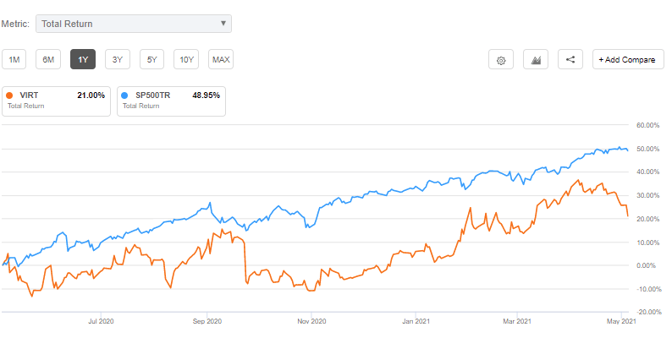Select the MAX time range
Image resolution: width=672 pixels, height=338 pixels.
tap(221, 59)
